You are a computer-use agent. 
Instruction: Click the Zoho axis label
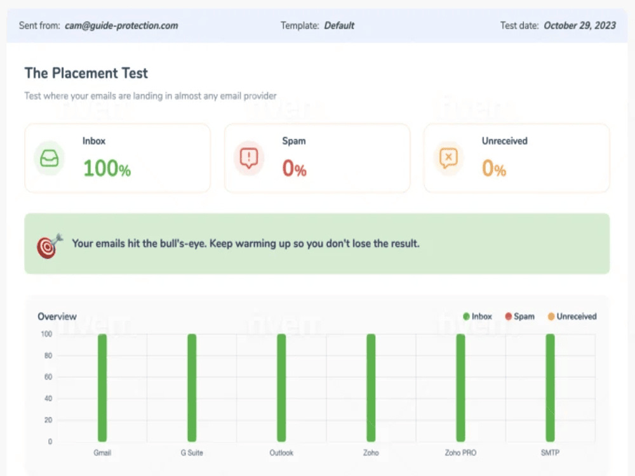pos(371,453)
